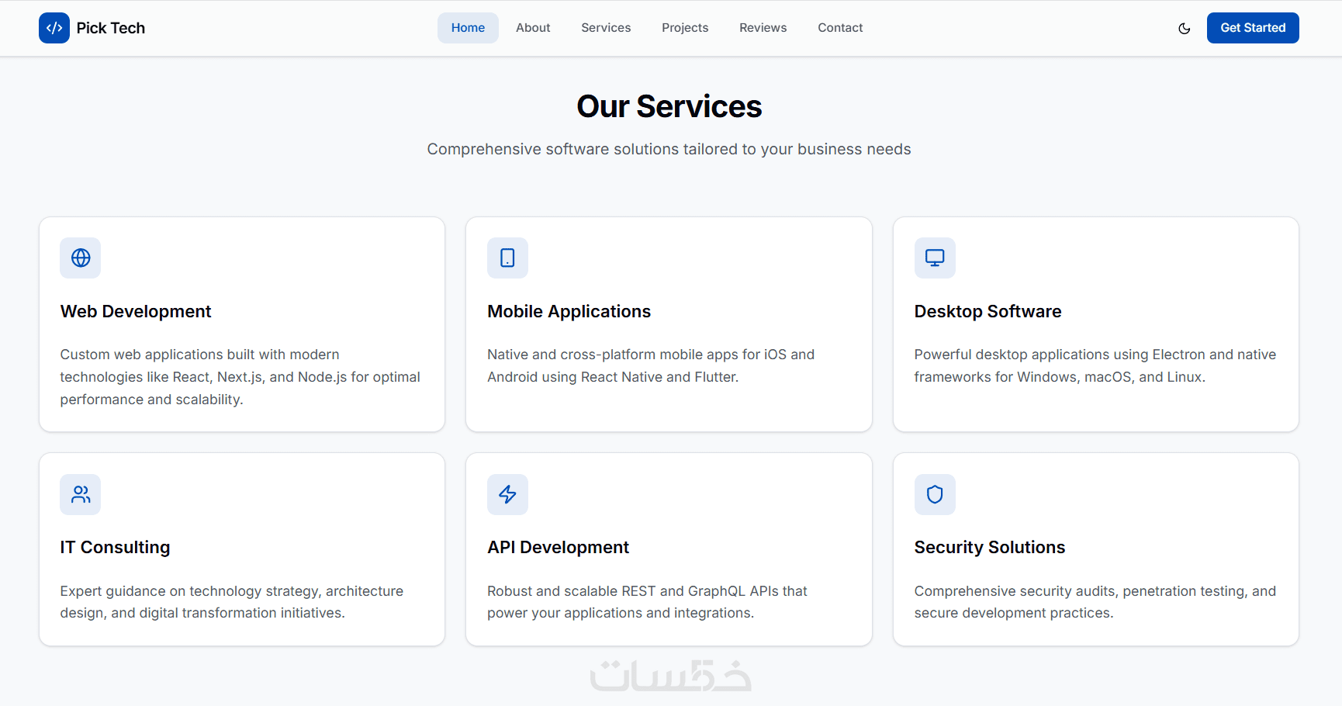Screen dimensions: 1342x706
Task: Click the API Development card heading
Action: 558,547
